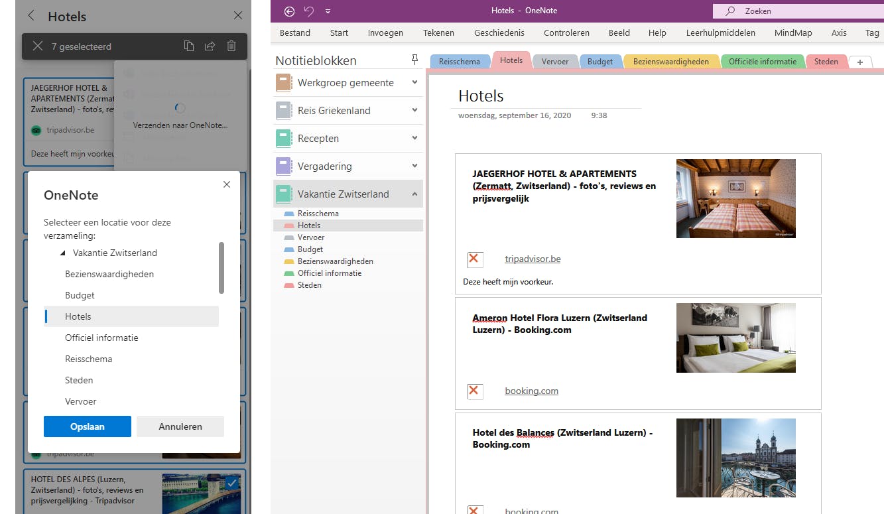Open the Geschiedenis ribbon tab
Image resolution: width=884 pixels, height=514 pixels.
499,32
